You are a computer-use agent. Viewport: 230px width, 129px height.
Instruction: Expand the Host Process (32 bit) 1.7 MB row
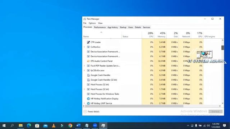84,89
